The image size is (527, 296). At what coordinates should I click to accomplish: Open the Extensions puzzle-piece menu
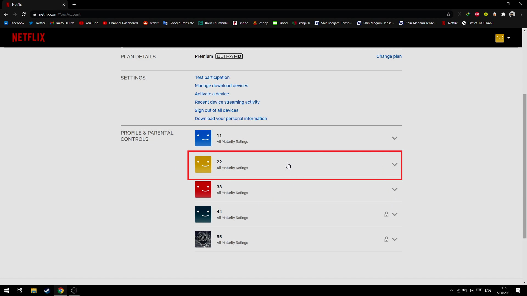pyautogui.click(x=503, y=14)
